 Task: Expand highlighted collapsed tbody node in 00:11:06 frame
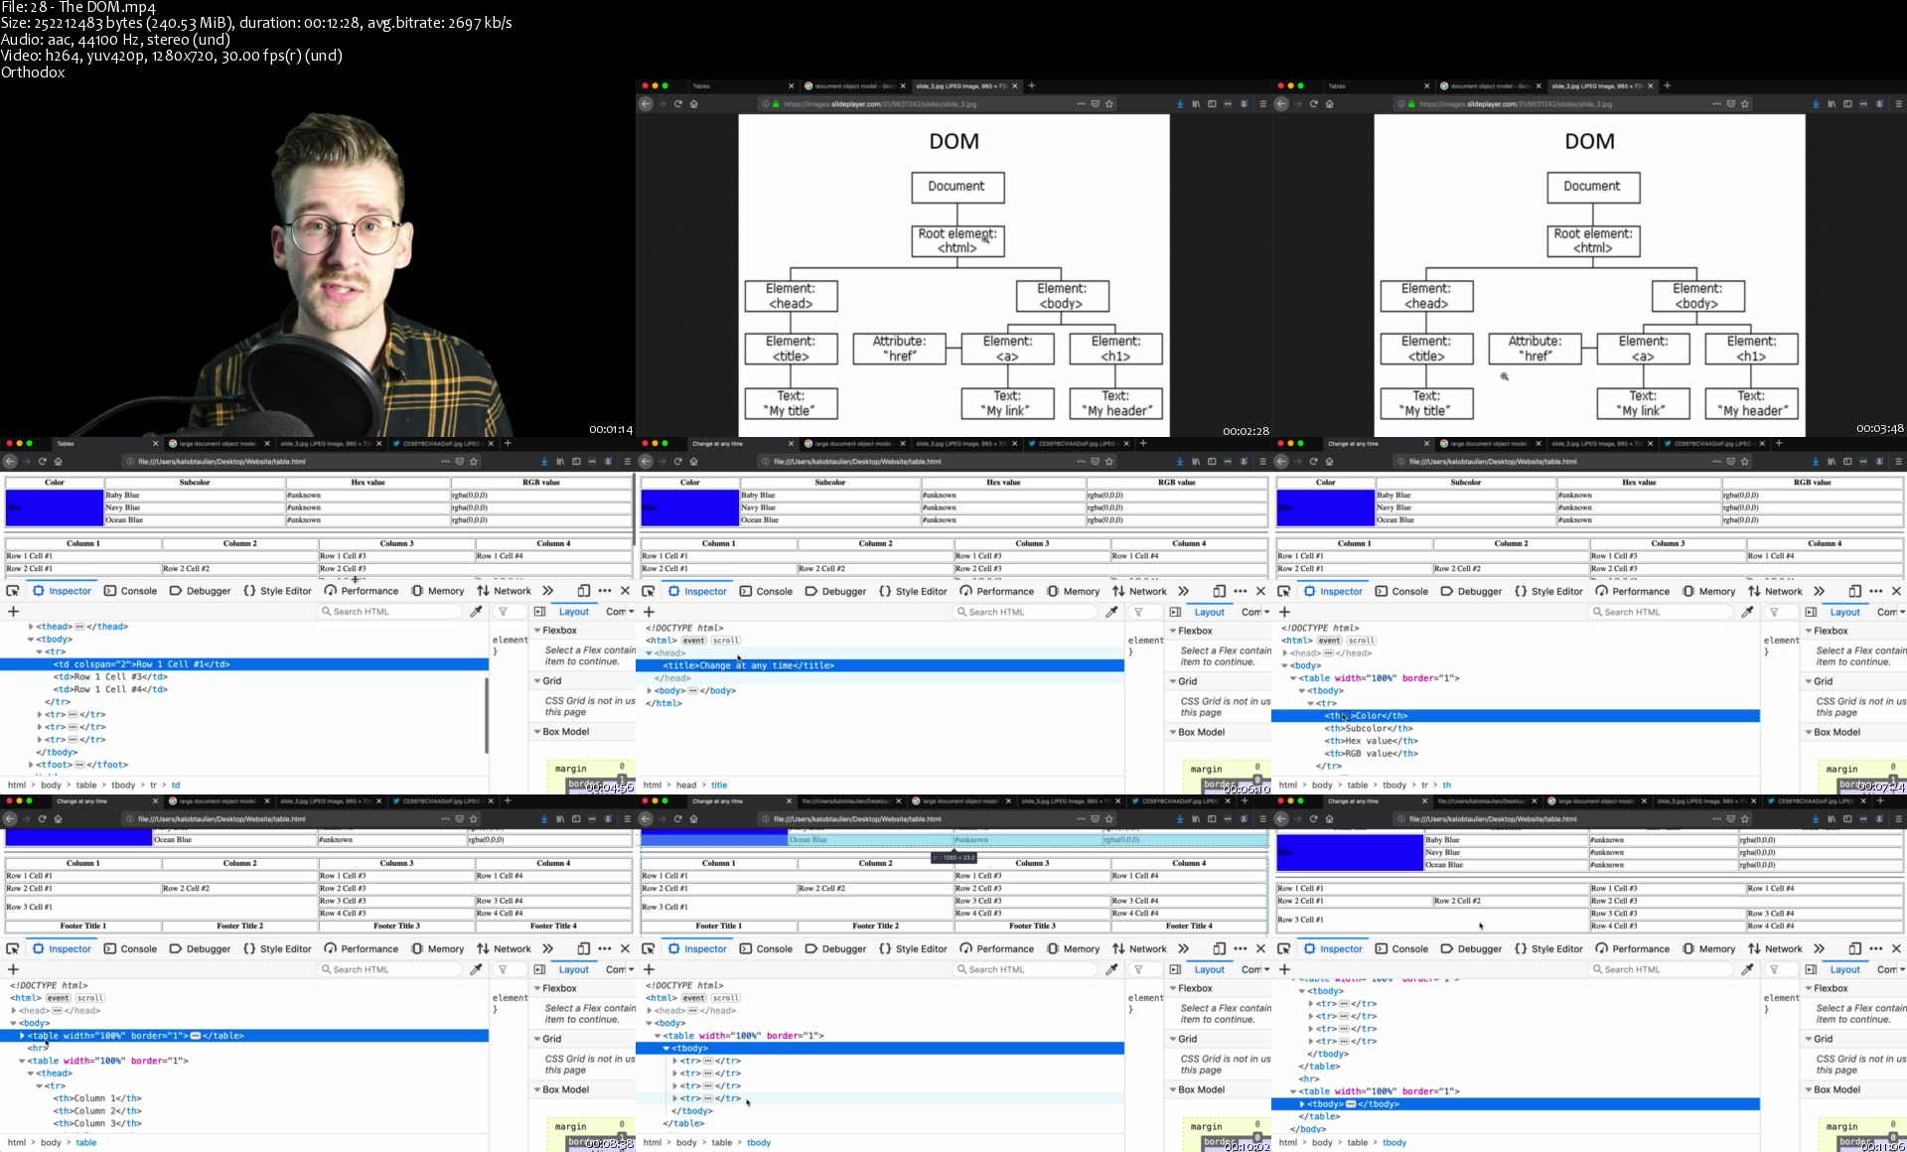1302,1104
